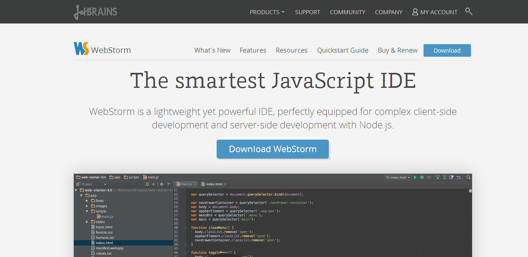Select basic.html in the project tree
Screen dimensions: 528x257
[x=101, y=227]
